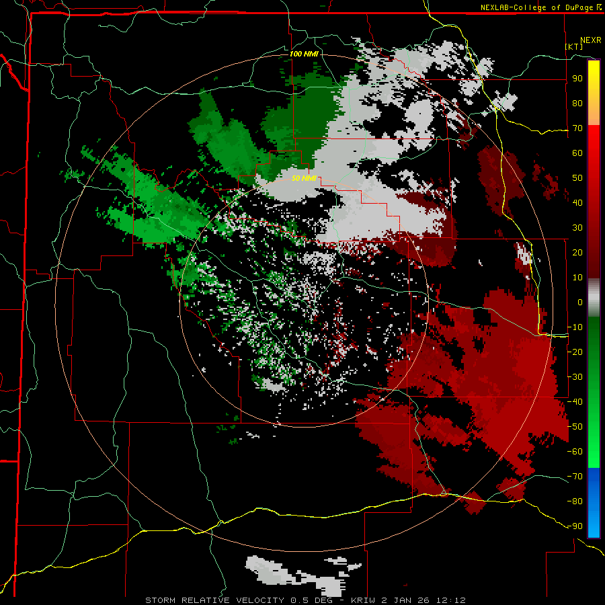Click the 100 NMI range ring label
The width and height of the screenshot is (605, 605).
click(304, 54)
